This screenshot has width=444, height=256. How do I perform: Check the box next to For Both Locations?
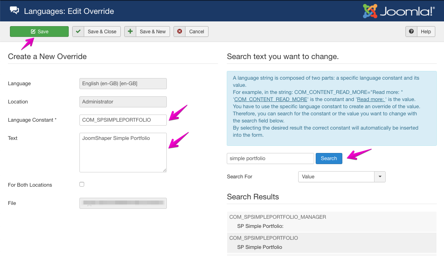[x=81, y=184]
